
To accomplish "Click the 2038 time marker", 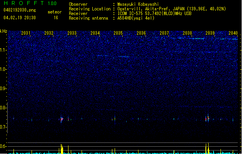I will (x=187, y=33).
